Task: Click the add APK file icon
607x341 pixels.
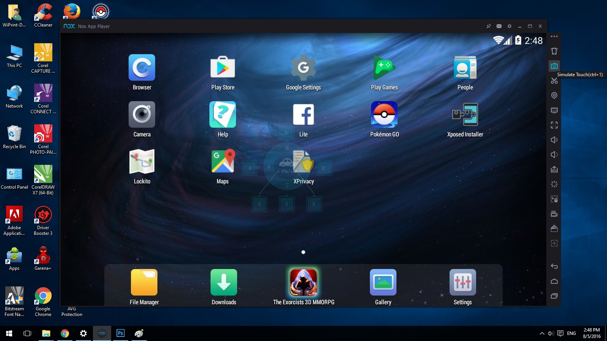Action: (x=554, y=169)
